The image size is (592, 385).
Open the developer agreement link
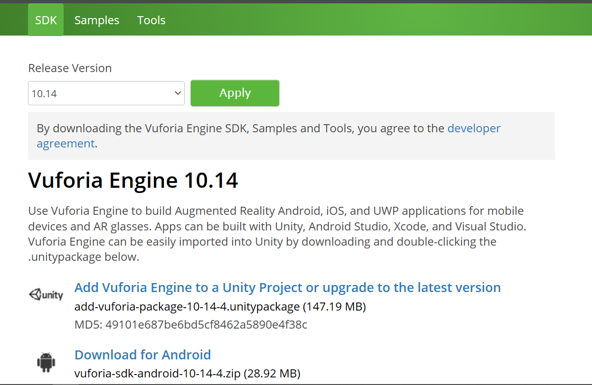(269, 136)
